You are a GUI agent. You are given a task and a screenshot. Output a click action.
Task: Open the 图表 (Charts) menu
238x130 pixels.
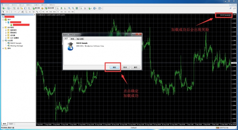click(x=29, y=5)
